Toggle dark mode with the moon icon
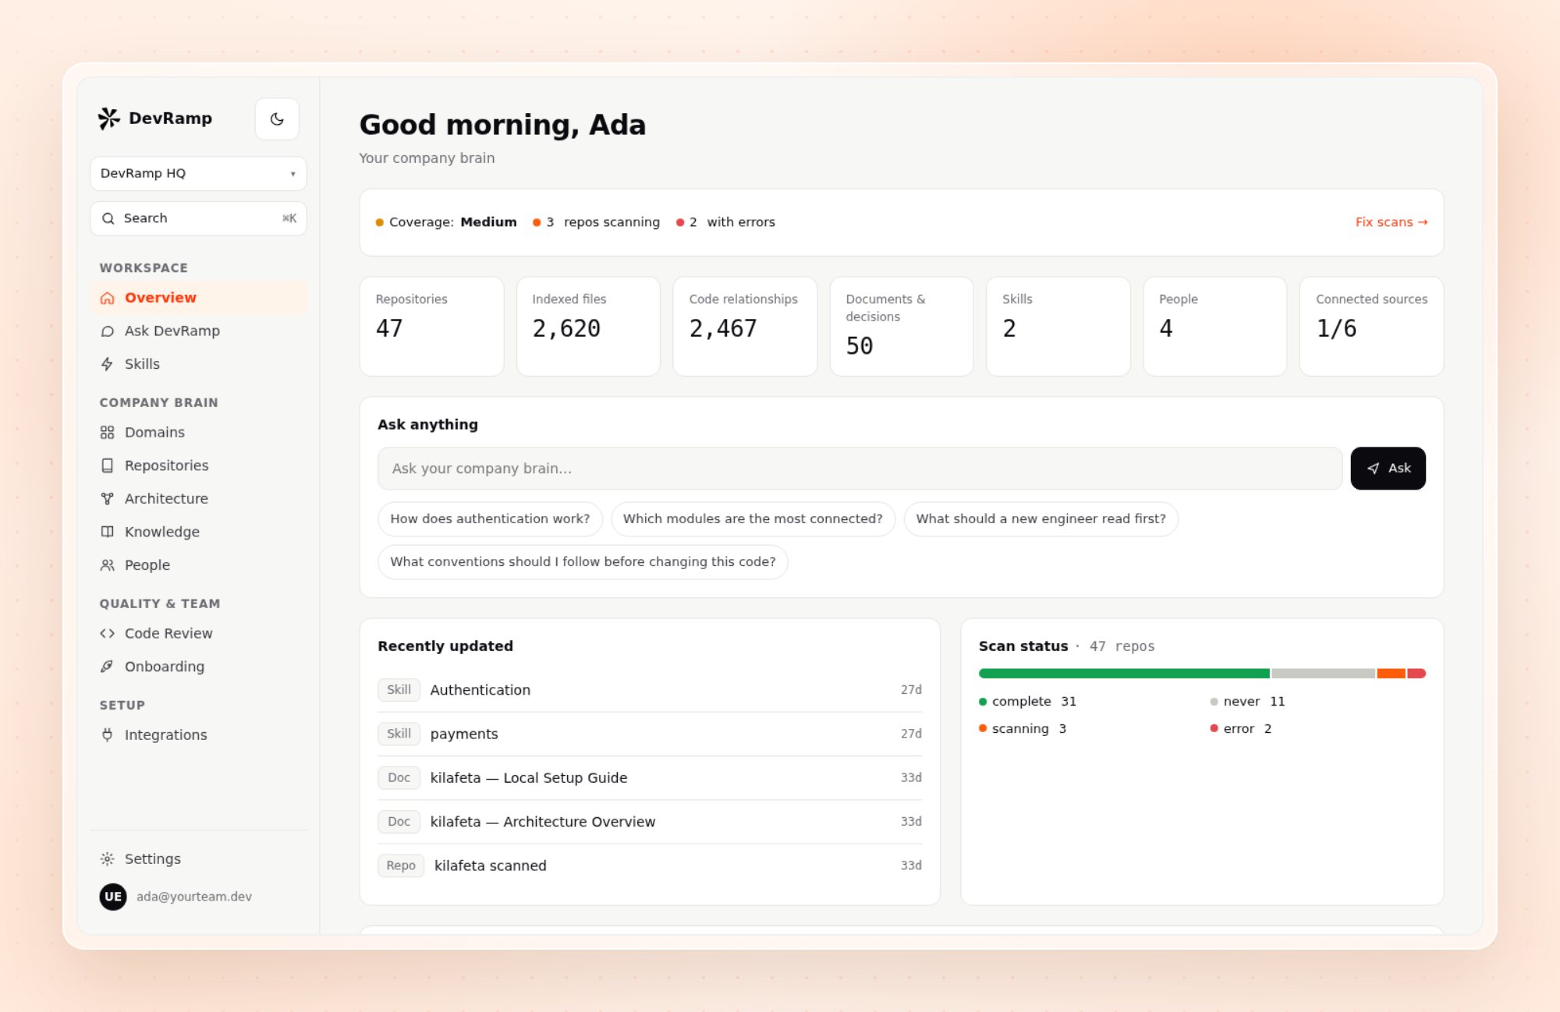Image resolution: width=1560 pixels, height=1012 pixels. (277, 119)
